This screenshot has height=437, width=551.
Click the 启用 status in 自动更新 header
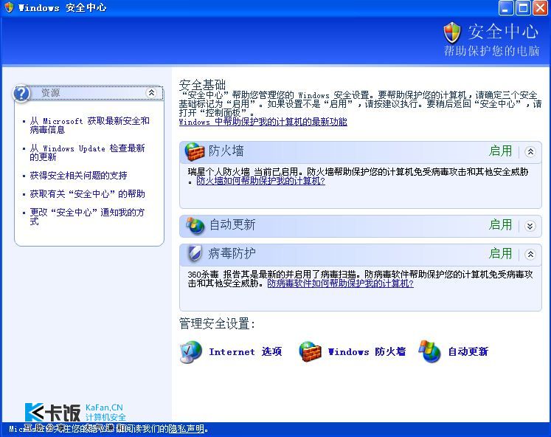coord(500,225)
